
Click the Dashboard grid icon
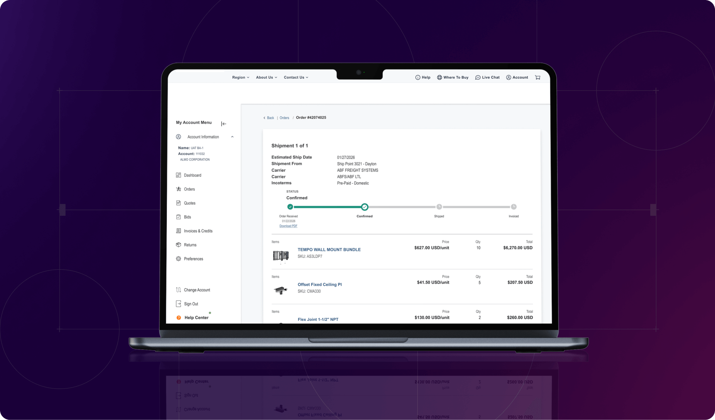pyautogui.click(x=179, y=175)
